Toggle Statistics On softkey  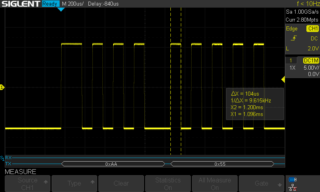[168, 184]
